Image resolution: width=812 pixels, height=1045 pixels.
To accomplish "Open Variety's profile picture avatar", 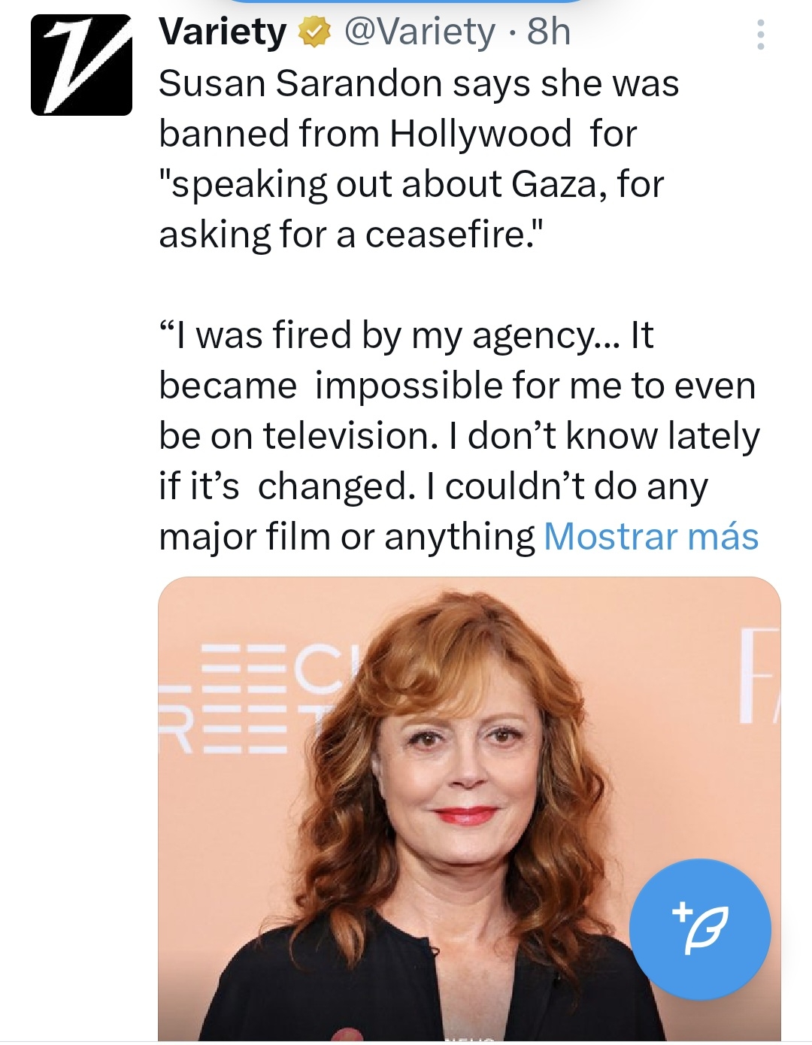I will [81, 65].
